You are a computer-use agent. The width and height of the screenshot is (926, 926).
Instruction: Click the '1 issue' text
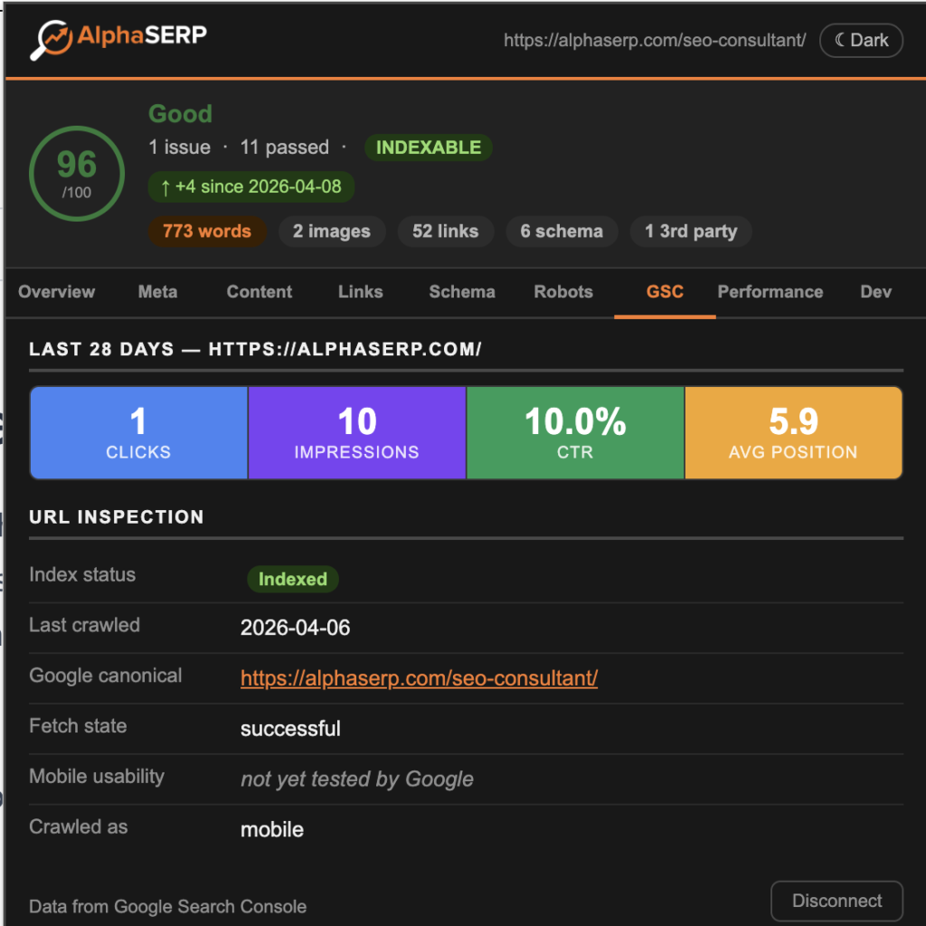(180, 147)
